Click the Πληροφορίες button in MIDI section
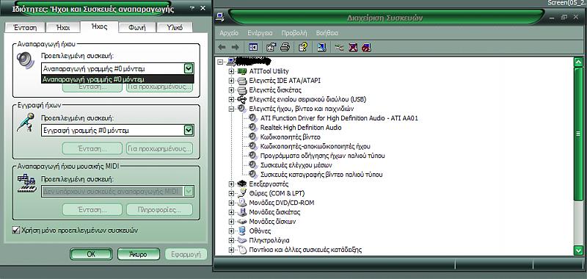The image size is (587, 279). [x=160, y=210]
